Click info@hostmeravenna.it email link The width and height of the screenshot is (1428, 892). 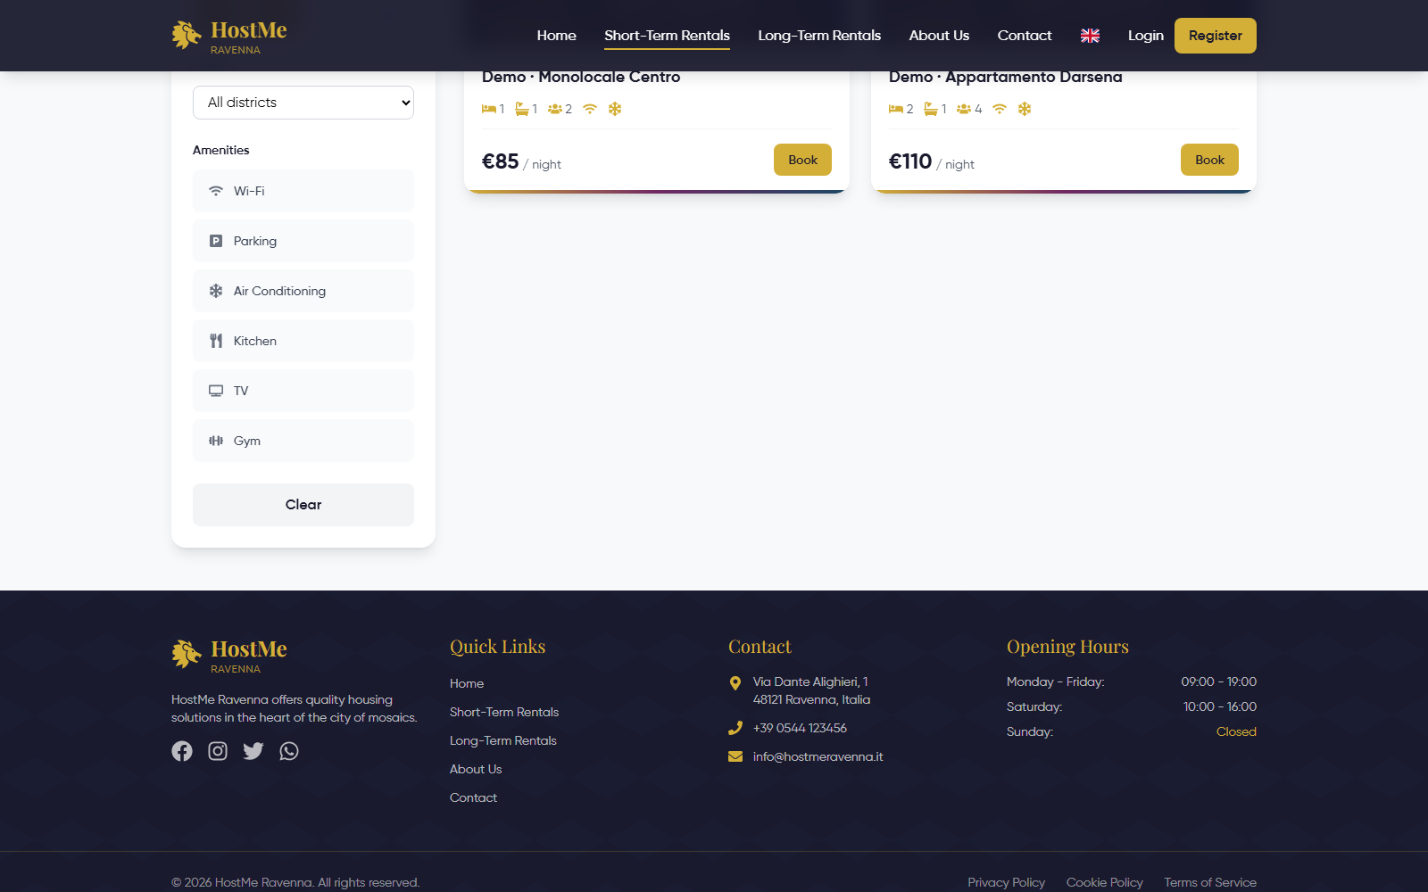tap(818, 756)
